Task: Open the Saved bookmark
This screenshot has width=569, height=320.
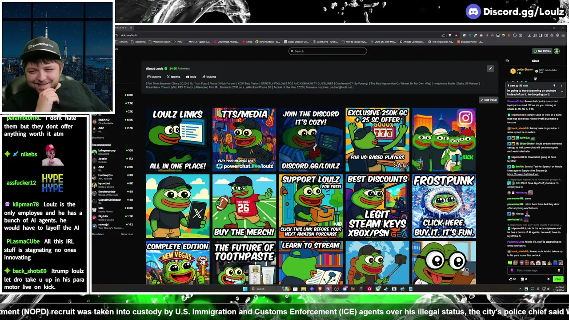Action: 247,42
